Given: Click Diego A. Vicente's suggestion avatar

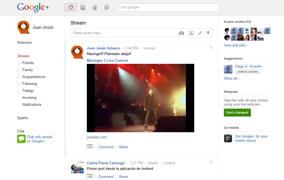Looking at the screenshot, I should tap(228, 69).
